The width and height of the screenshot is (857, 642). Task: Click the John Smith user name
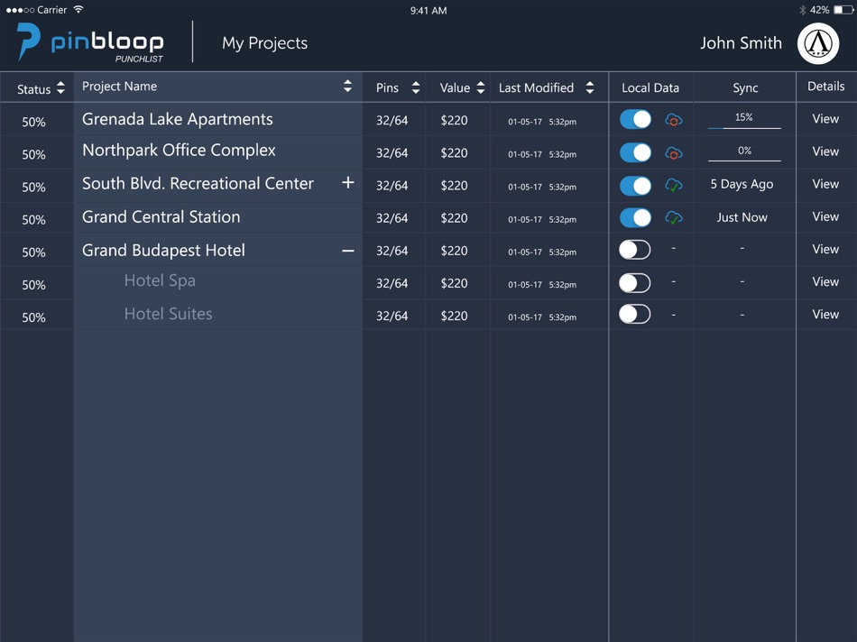tap(741, 43)
